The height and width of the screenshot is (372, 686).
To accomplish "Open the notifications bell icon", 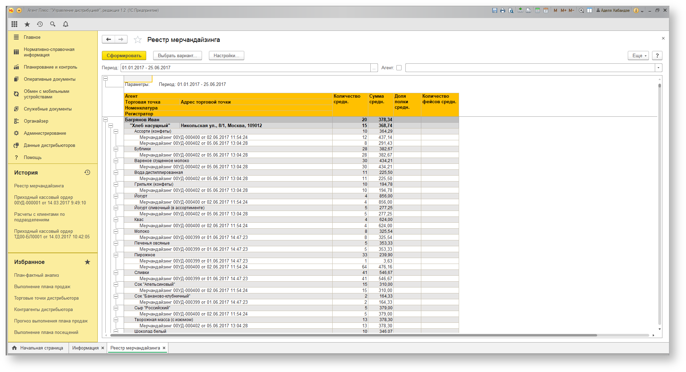I will (65, 24).
